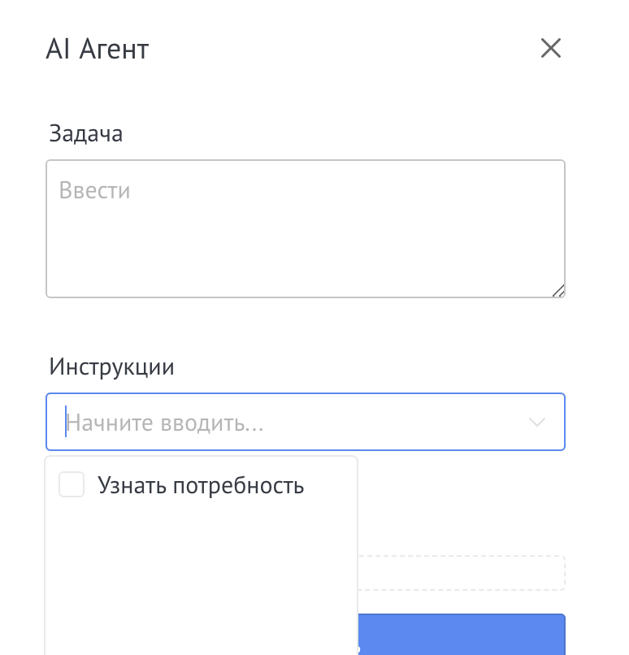The image size is (629, 655).
Task: Select the "Узнать потребность" option text
Action: [201, 486]
